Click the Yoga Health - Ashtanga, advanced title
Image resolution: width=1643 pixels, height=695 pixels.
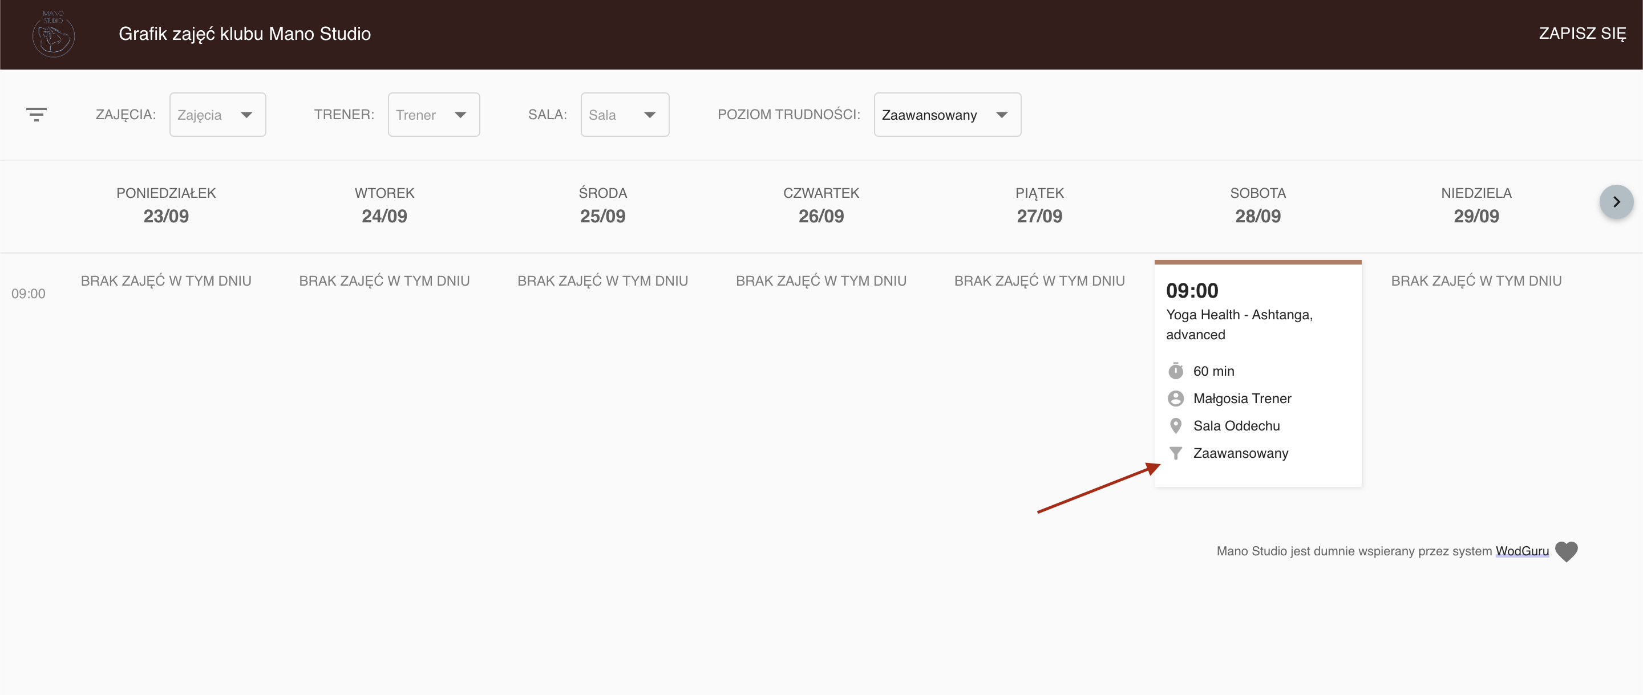[x=1239, y=324]
